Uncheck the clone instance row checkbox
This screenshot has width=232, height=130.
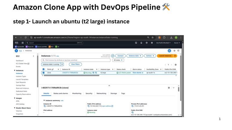[x=43, y=73]
